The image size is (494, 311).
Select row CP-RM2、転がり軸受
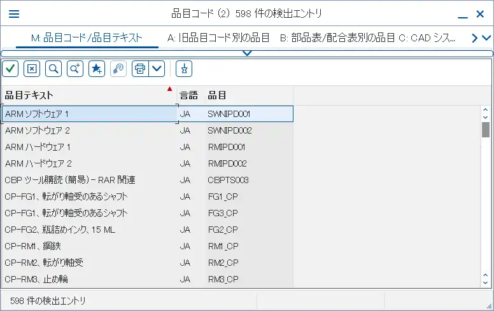pos(148,263)
